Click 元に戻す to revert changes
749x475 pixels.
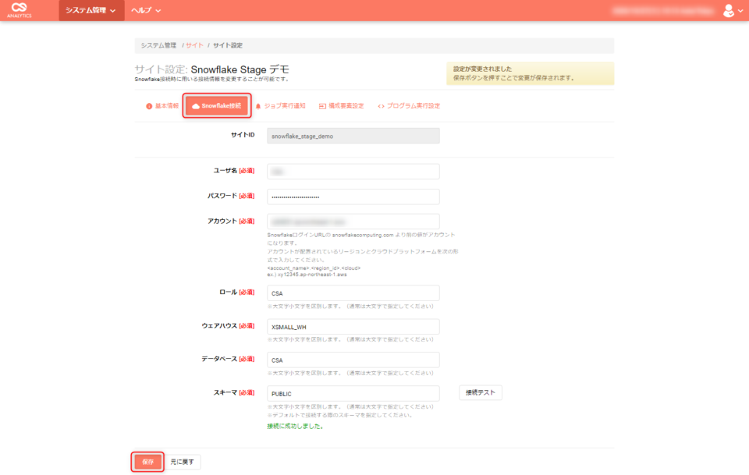182,461
